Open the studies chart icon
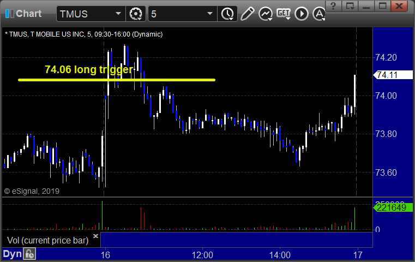Viewport: 415px width, 262px height. point(266,14)
